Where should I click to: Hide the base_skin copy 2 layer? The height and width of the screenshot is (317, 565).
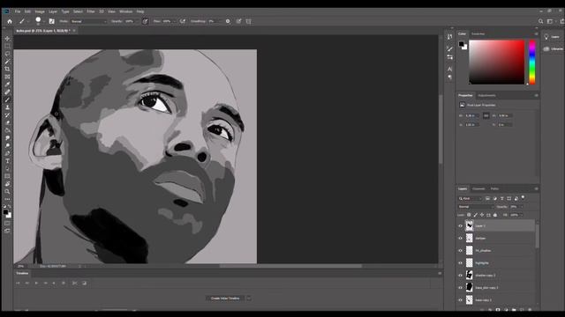(x=460, y=288)
